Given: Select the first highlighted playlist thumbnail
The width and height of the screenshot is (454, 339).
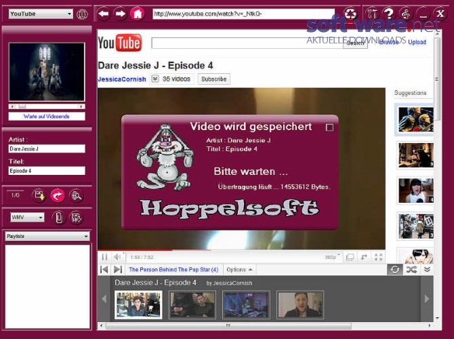Looking at the screenshot, I should (138, 305).
